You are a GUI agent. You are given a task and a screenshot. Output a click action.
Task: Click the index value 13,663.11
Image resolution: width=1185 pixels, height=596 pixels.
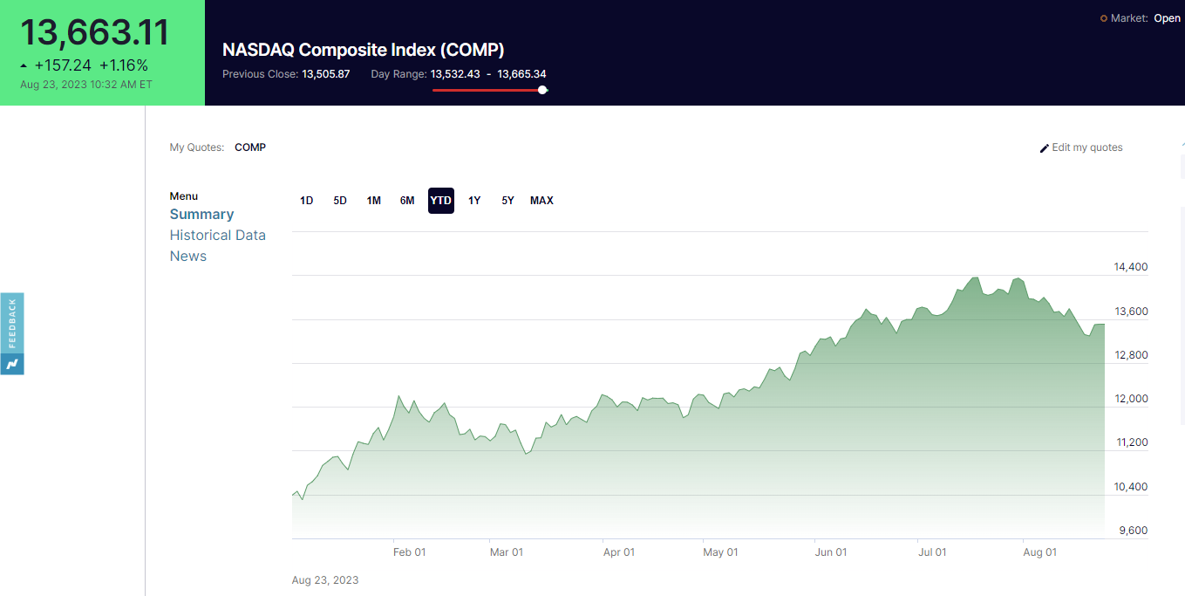pyautogui.click(x=95, y=32)
